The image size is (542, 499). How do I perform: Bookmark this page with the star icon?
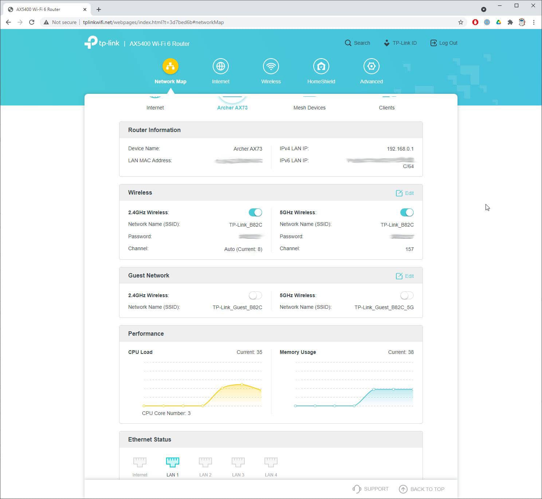tap(461, 22)
